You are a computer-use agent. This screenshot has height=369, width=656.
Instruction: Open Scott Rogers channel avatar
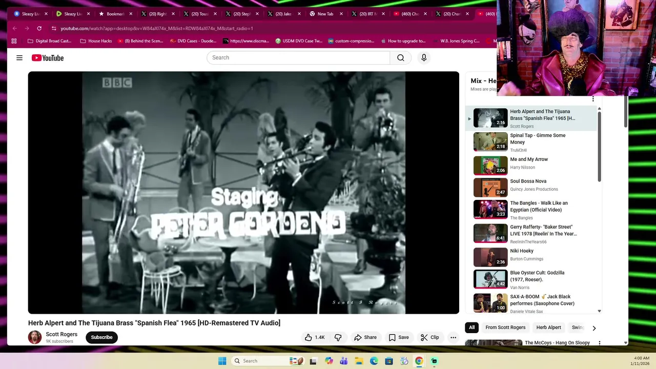[35, 337]
